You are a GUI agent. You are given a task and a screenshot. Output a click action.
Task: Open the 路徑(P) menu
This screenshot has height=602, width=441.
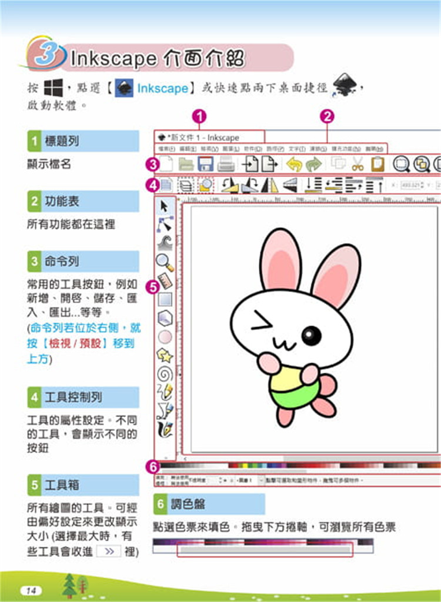pyautogui.click(x=275, y=149)
